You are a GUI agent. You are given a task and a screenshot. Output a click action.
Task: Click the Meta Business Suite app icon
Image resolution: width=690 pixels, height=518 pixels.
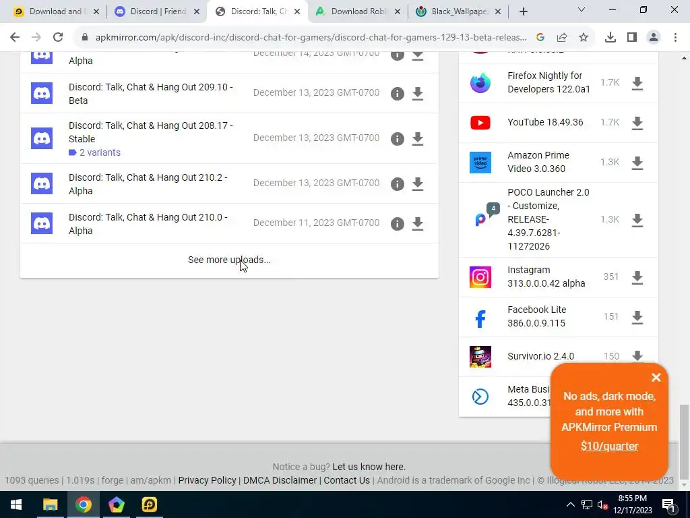480,397
